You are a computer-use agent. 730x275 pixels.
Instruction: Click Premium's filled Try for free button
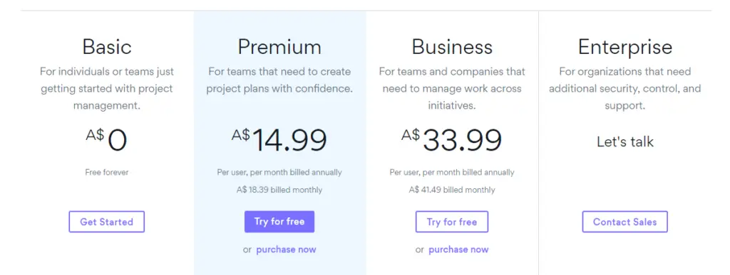[279, 222]
